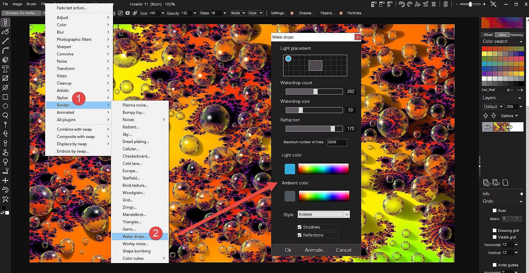Click the add new layer icon
This screenshot has width=529, height=273.
pos(486,182)
